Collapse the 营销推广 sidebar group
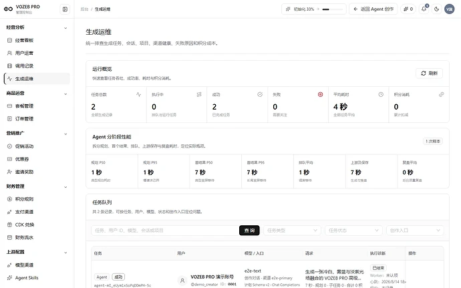The image size is (461, 288). pyautogui.click(x=65, y=134)
